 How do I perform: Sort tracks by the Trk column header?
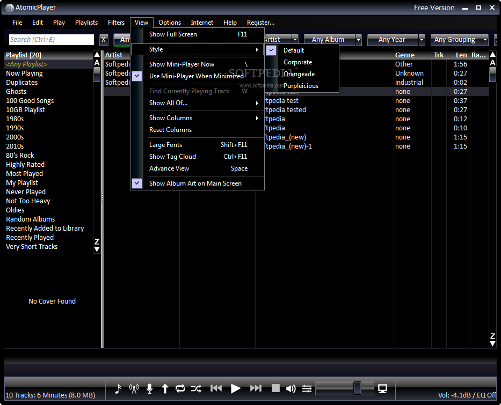point(438,55)
